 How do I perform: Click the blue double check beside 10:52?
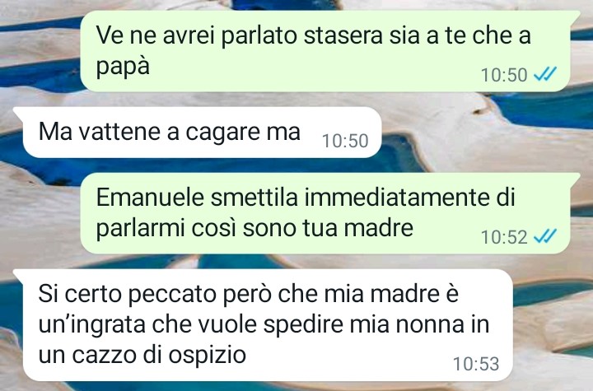coord(545,237)
